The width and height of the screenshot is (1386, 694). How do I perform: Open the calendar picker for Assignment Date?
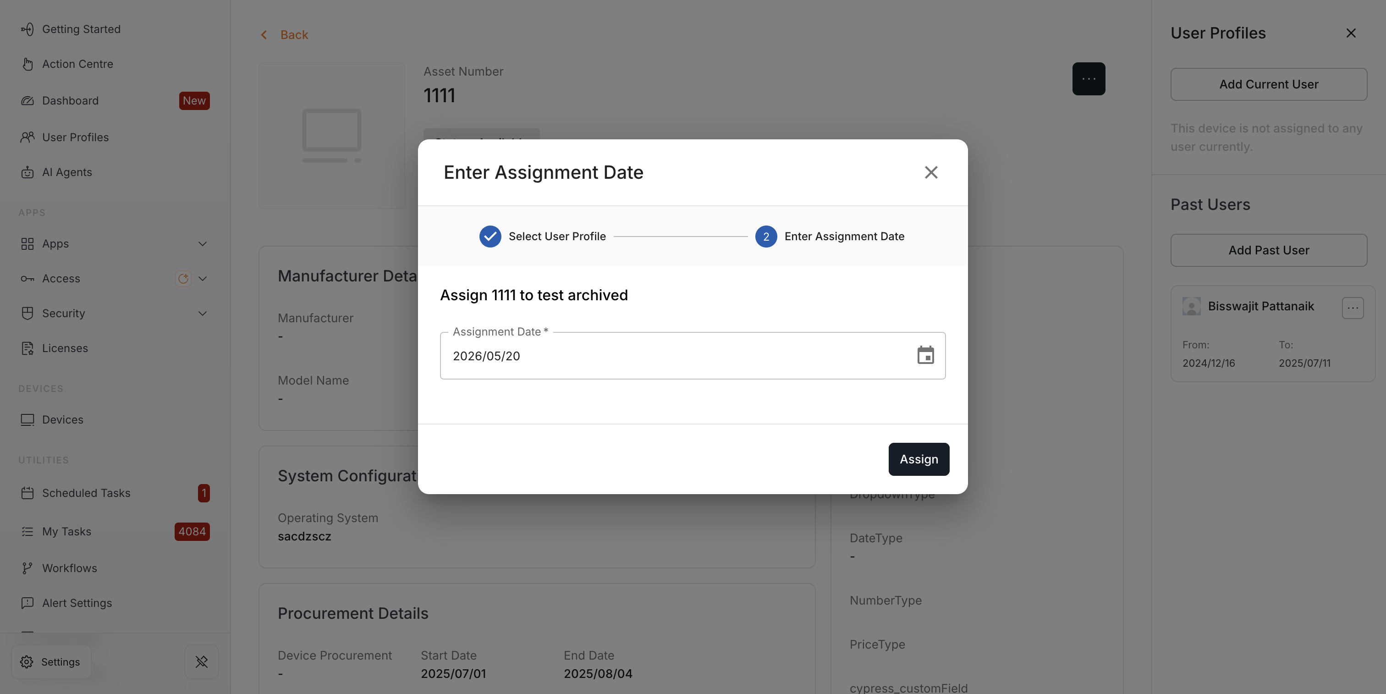pos(925,355)
